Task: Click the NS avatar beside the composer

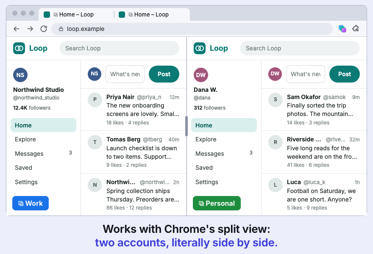Action: point(95,74)
